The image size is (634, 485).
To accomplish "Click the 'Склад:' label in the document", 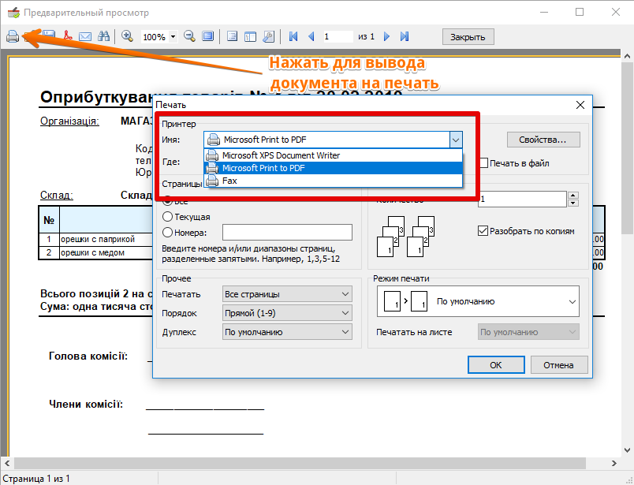I will point(57,195).
